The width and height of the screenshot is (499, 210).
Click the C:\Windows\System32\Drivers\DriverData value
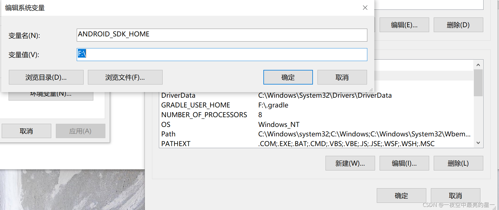[325, 95]
